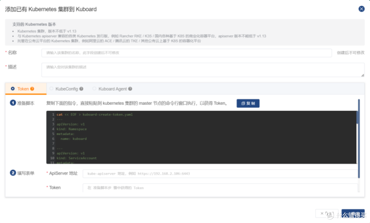
Task: Click code line 'apiVersion: v1' on line 9
Action: pyautogui.click(x=71, y=153)
